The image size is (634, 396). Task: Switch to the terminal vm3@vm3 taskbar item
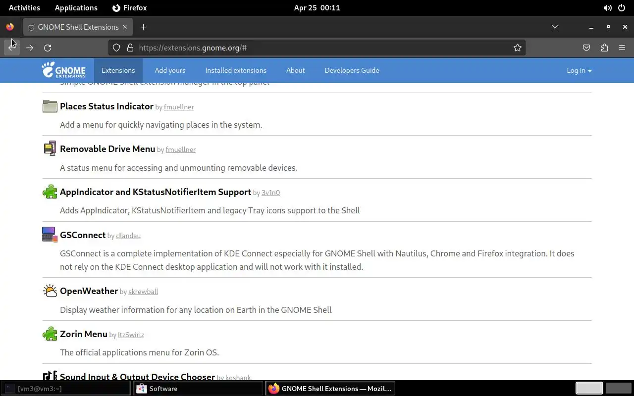coord(66,389)
